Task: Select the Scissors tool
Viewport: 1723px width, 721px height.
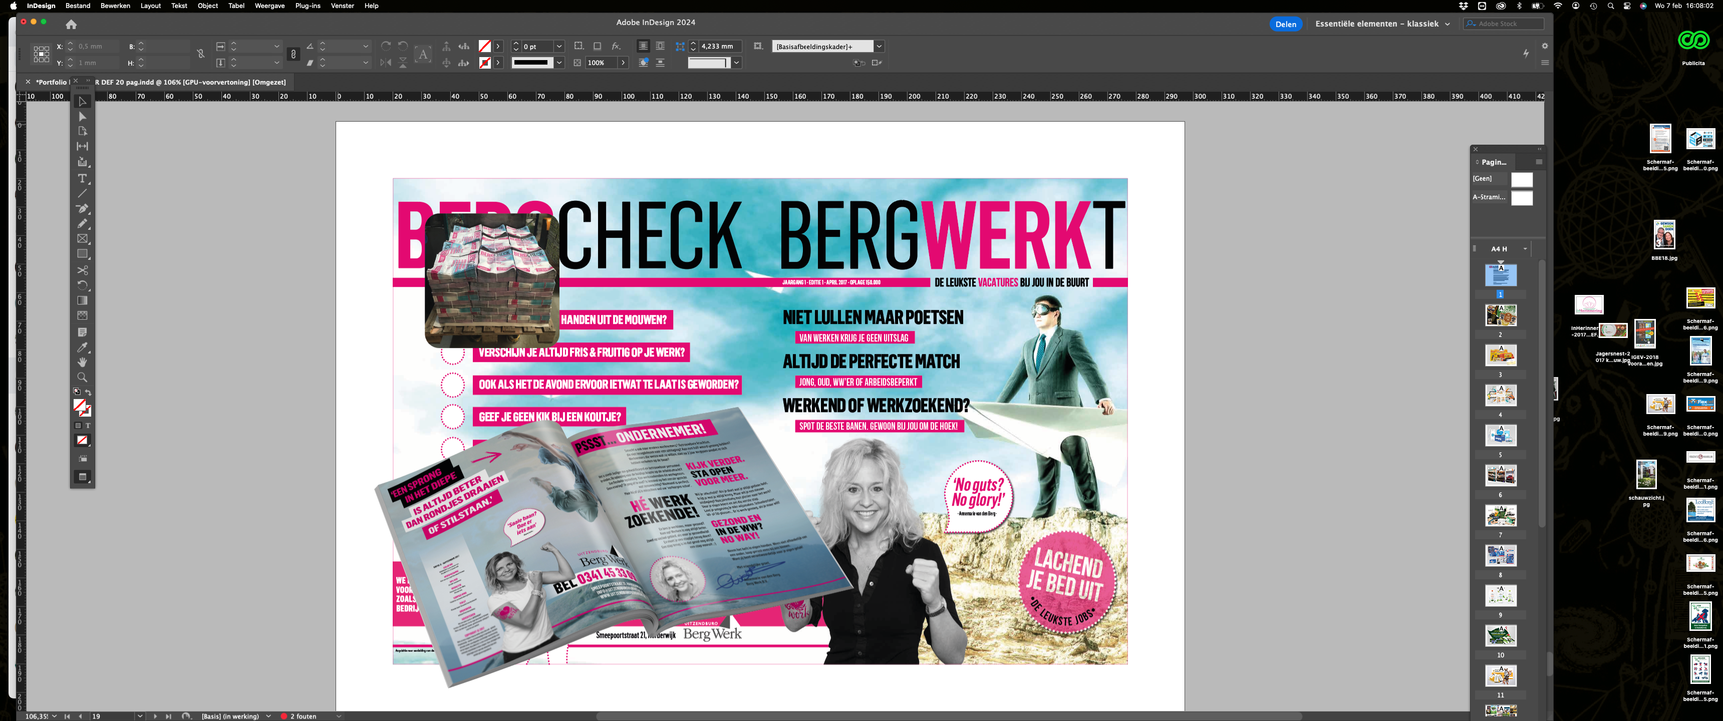Action: (82, 270)
